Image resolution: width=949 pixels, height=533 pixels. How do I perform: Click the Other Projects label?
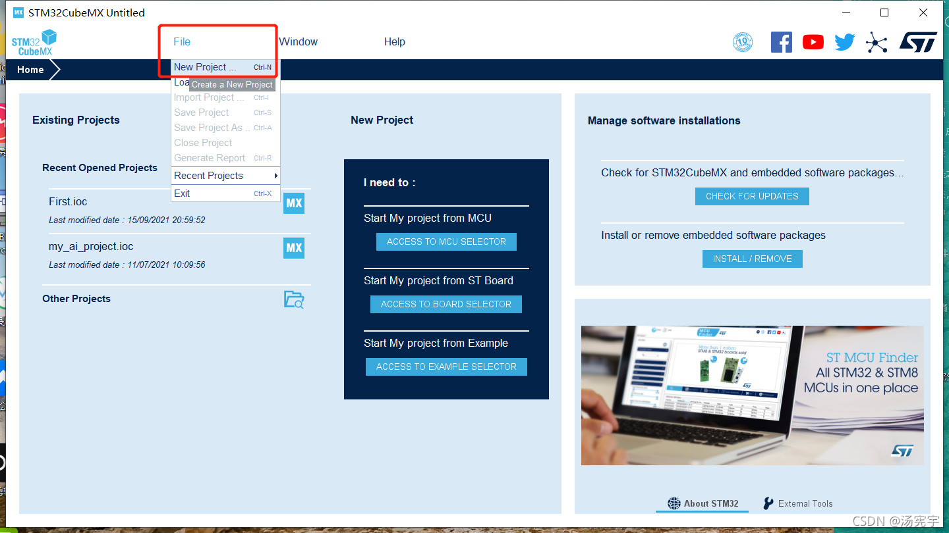[x=76, y=299]
